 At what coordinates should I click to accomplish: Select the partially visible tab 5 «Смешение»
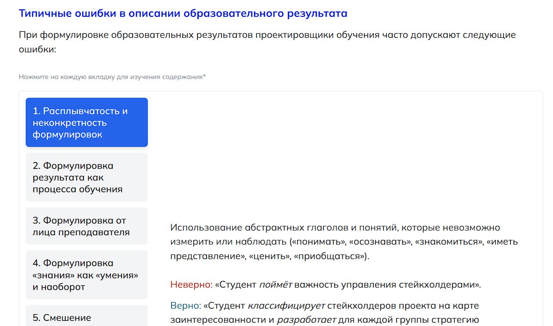click(x=87, y=317)
